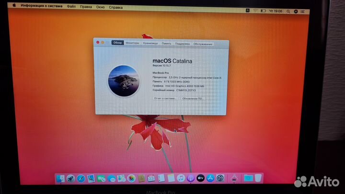Switch to the Мониторы tab
This screenshot has width=345, height=194.
(x=132, y=43)
